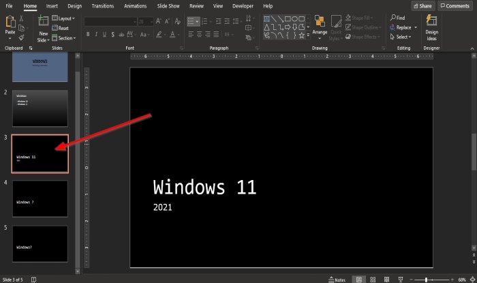Toggle Bold formatting
The height and width of the screenshot is (283, 477).
pyautogui.click(x=88, y=34)
